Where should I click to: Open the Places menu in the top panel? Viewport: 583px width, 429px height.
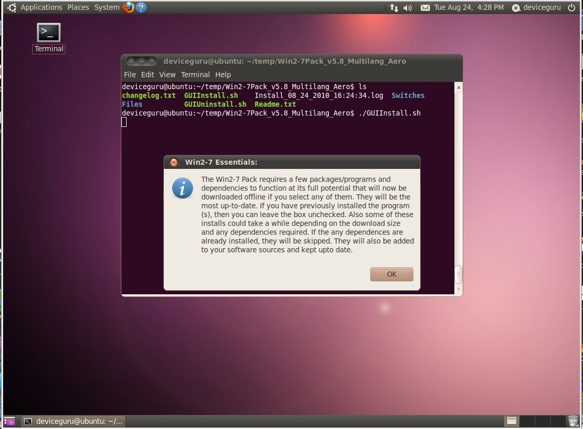click(78, 7)
